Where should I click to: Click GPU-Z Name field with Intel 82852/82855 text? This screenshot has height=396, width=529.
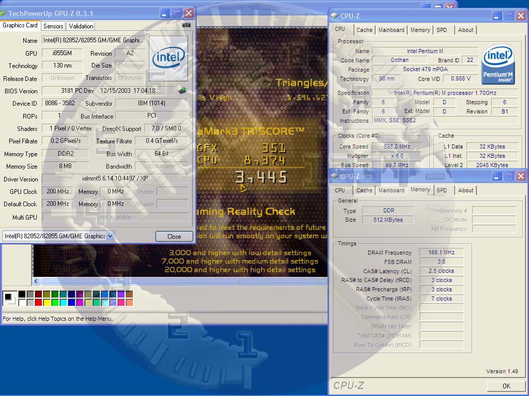tap(94, 40)
